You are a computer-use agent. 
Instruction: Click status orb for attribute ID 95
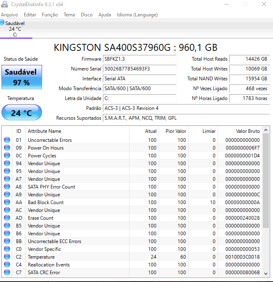(7, 171)
